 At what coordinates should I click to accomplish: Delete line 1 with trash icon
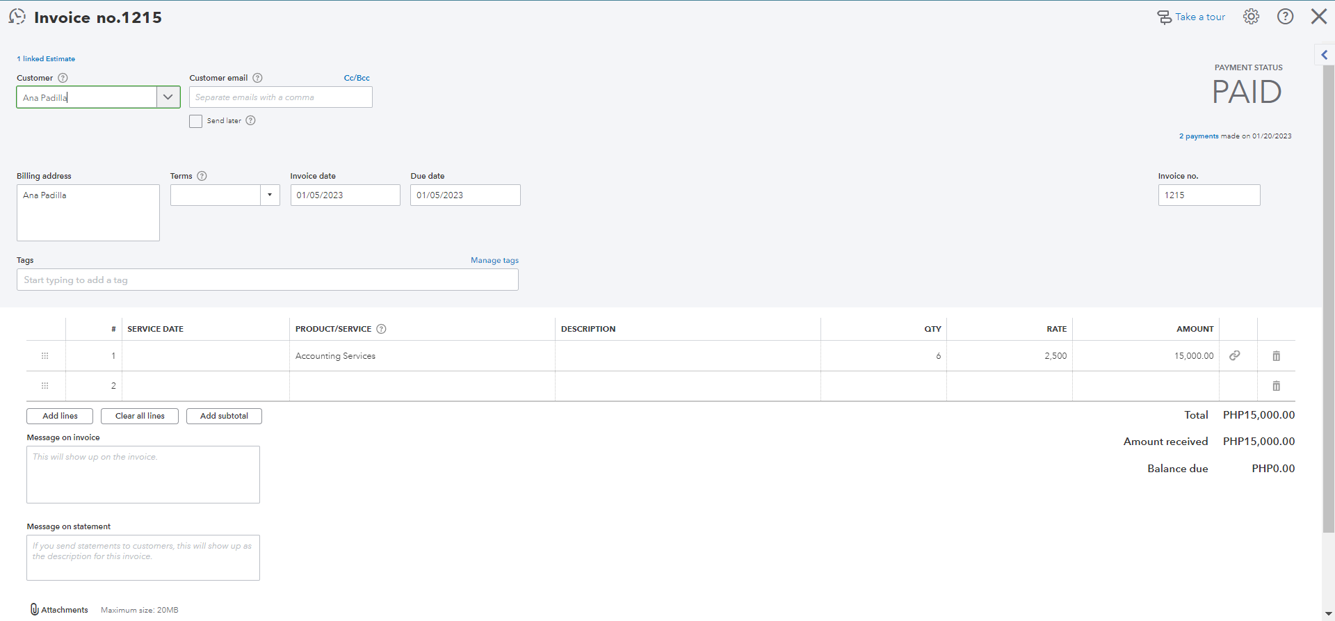point(1276,356)
